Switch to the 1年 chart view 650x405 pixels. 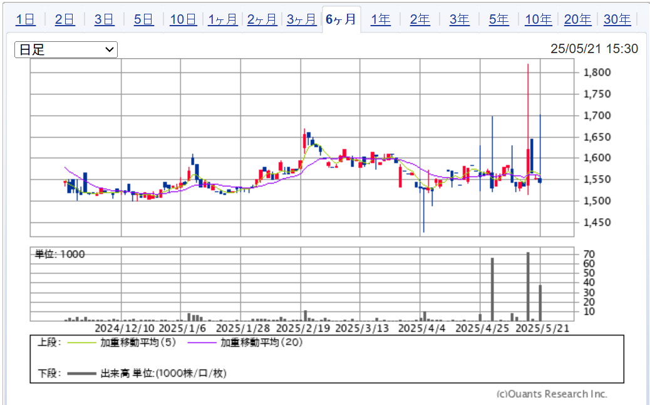[x=380, y=19]
